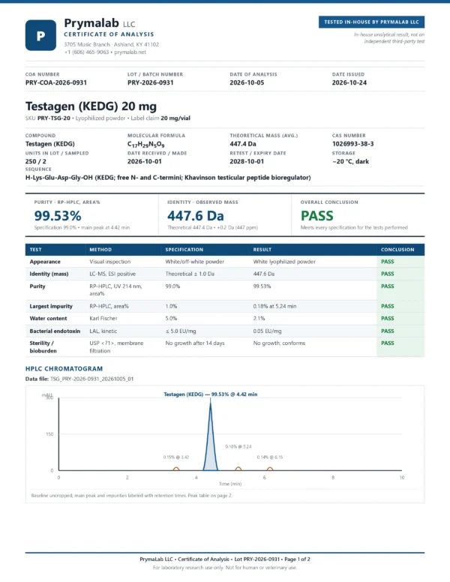This screenshot has height=582, width=450.
Task: Click the '0.14% @ 6.15' impurity label
Action: (x=270, y=457)
